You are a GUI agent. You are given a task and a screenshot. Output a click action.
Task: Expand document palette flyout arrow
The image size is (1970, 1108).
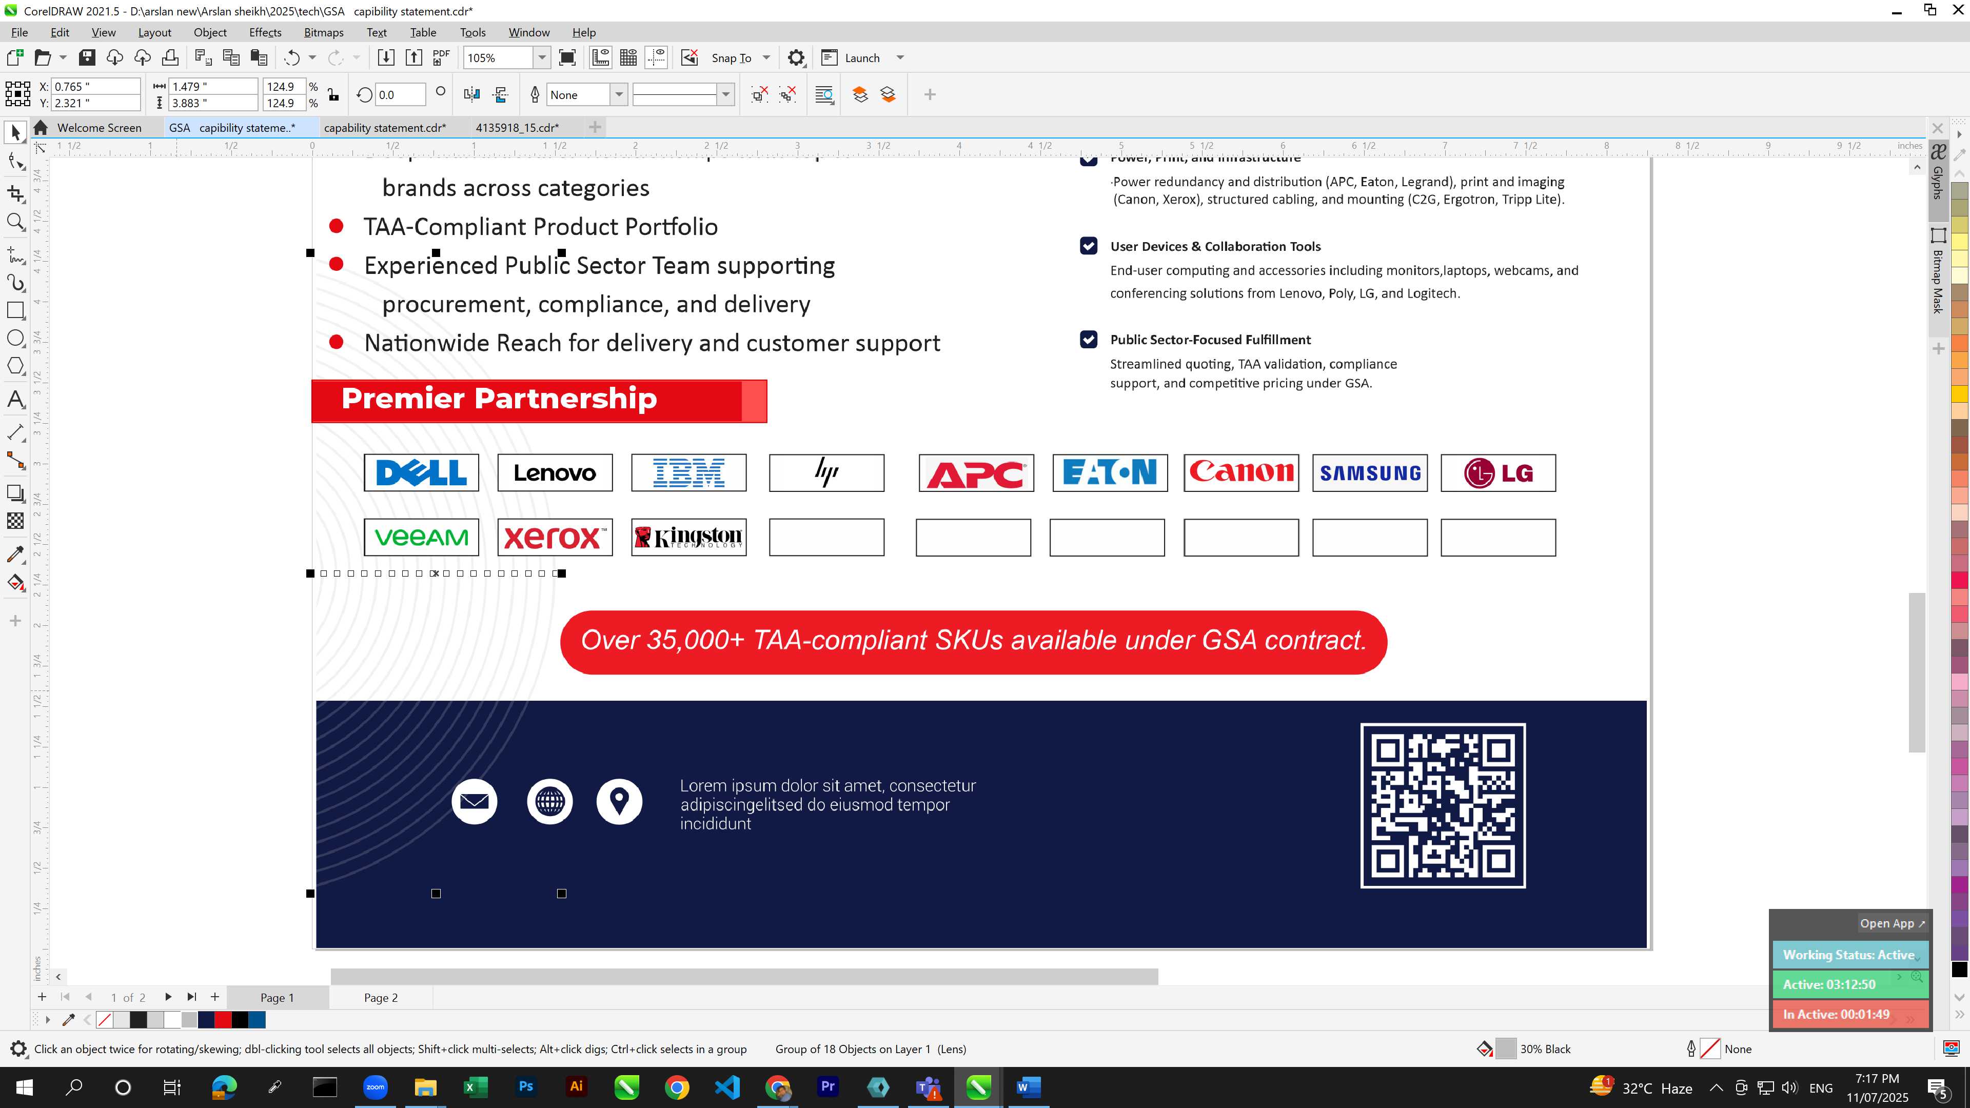47,1019
